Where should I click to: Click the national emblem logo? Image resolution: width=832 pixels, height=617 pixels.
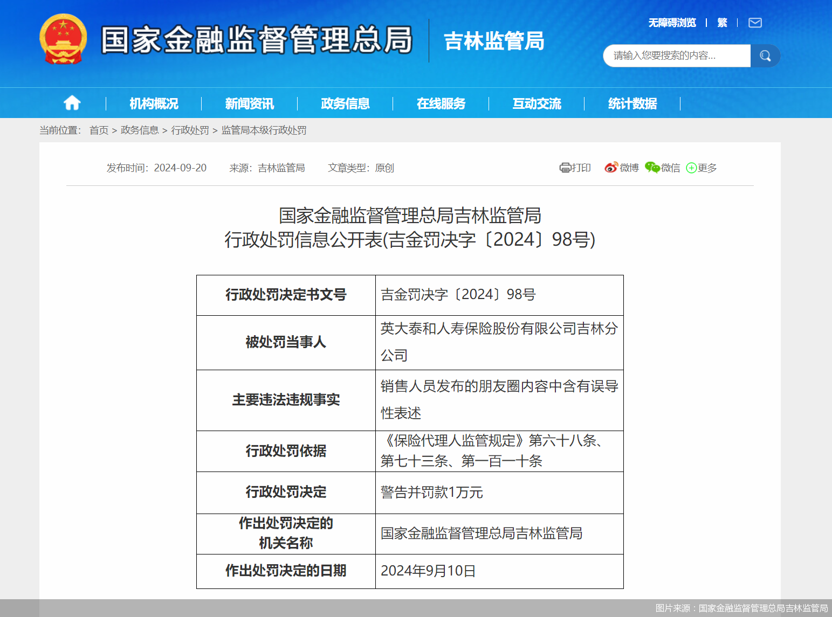[63, 39]
